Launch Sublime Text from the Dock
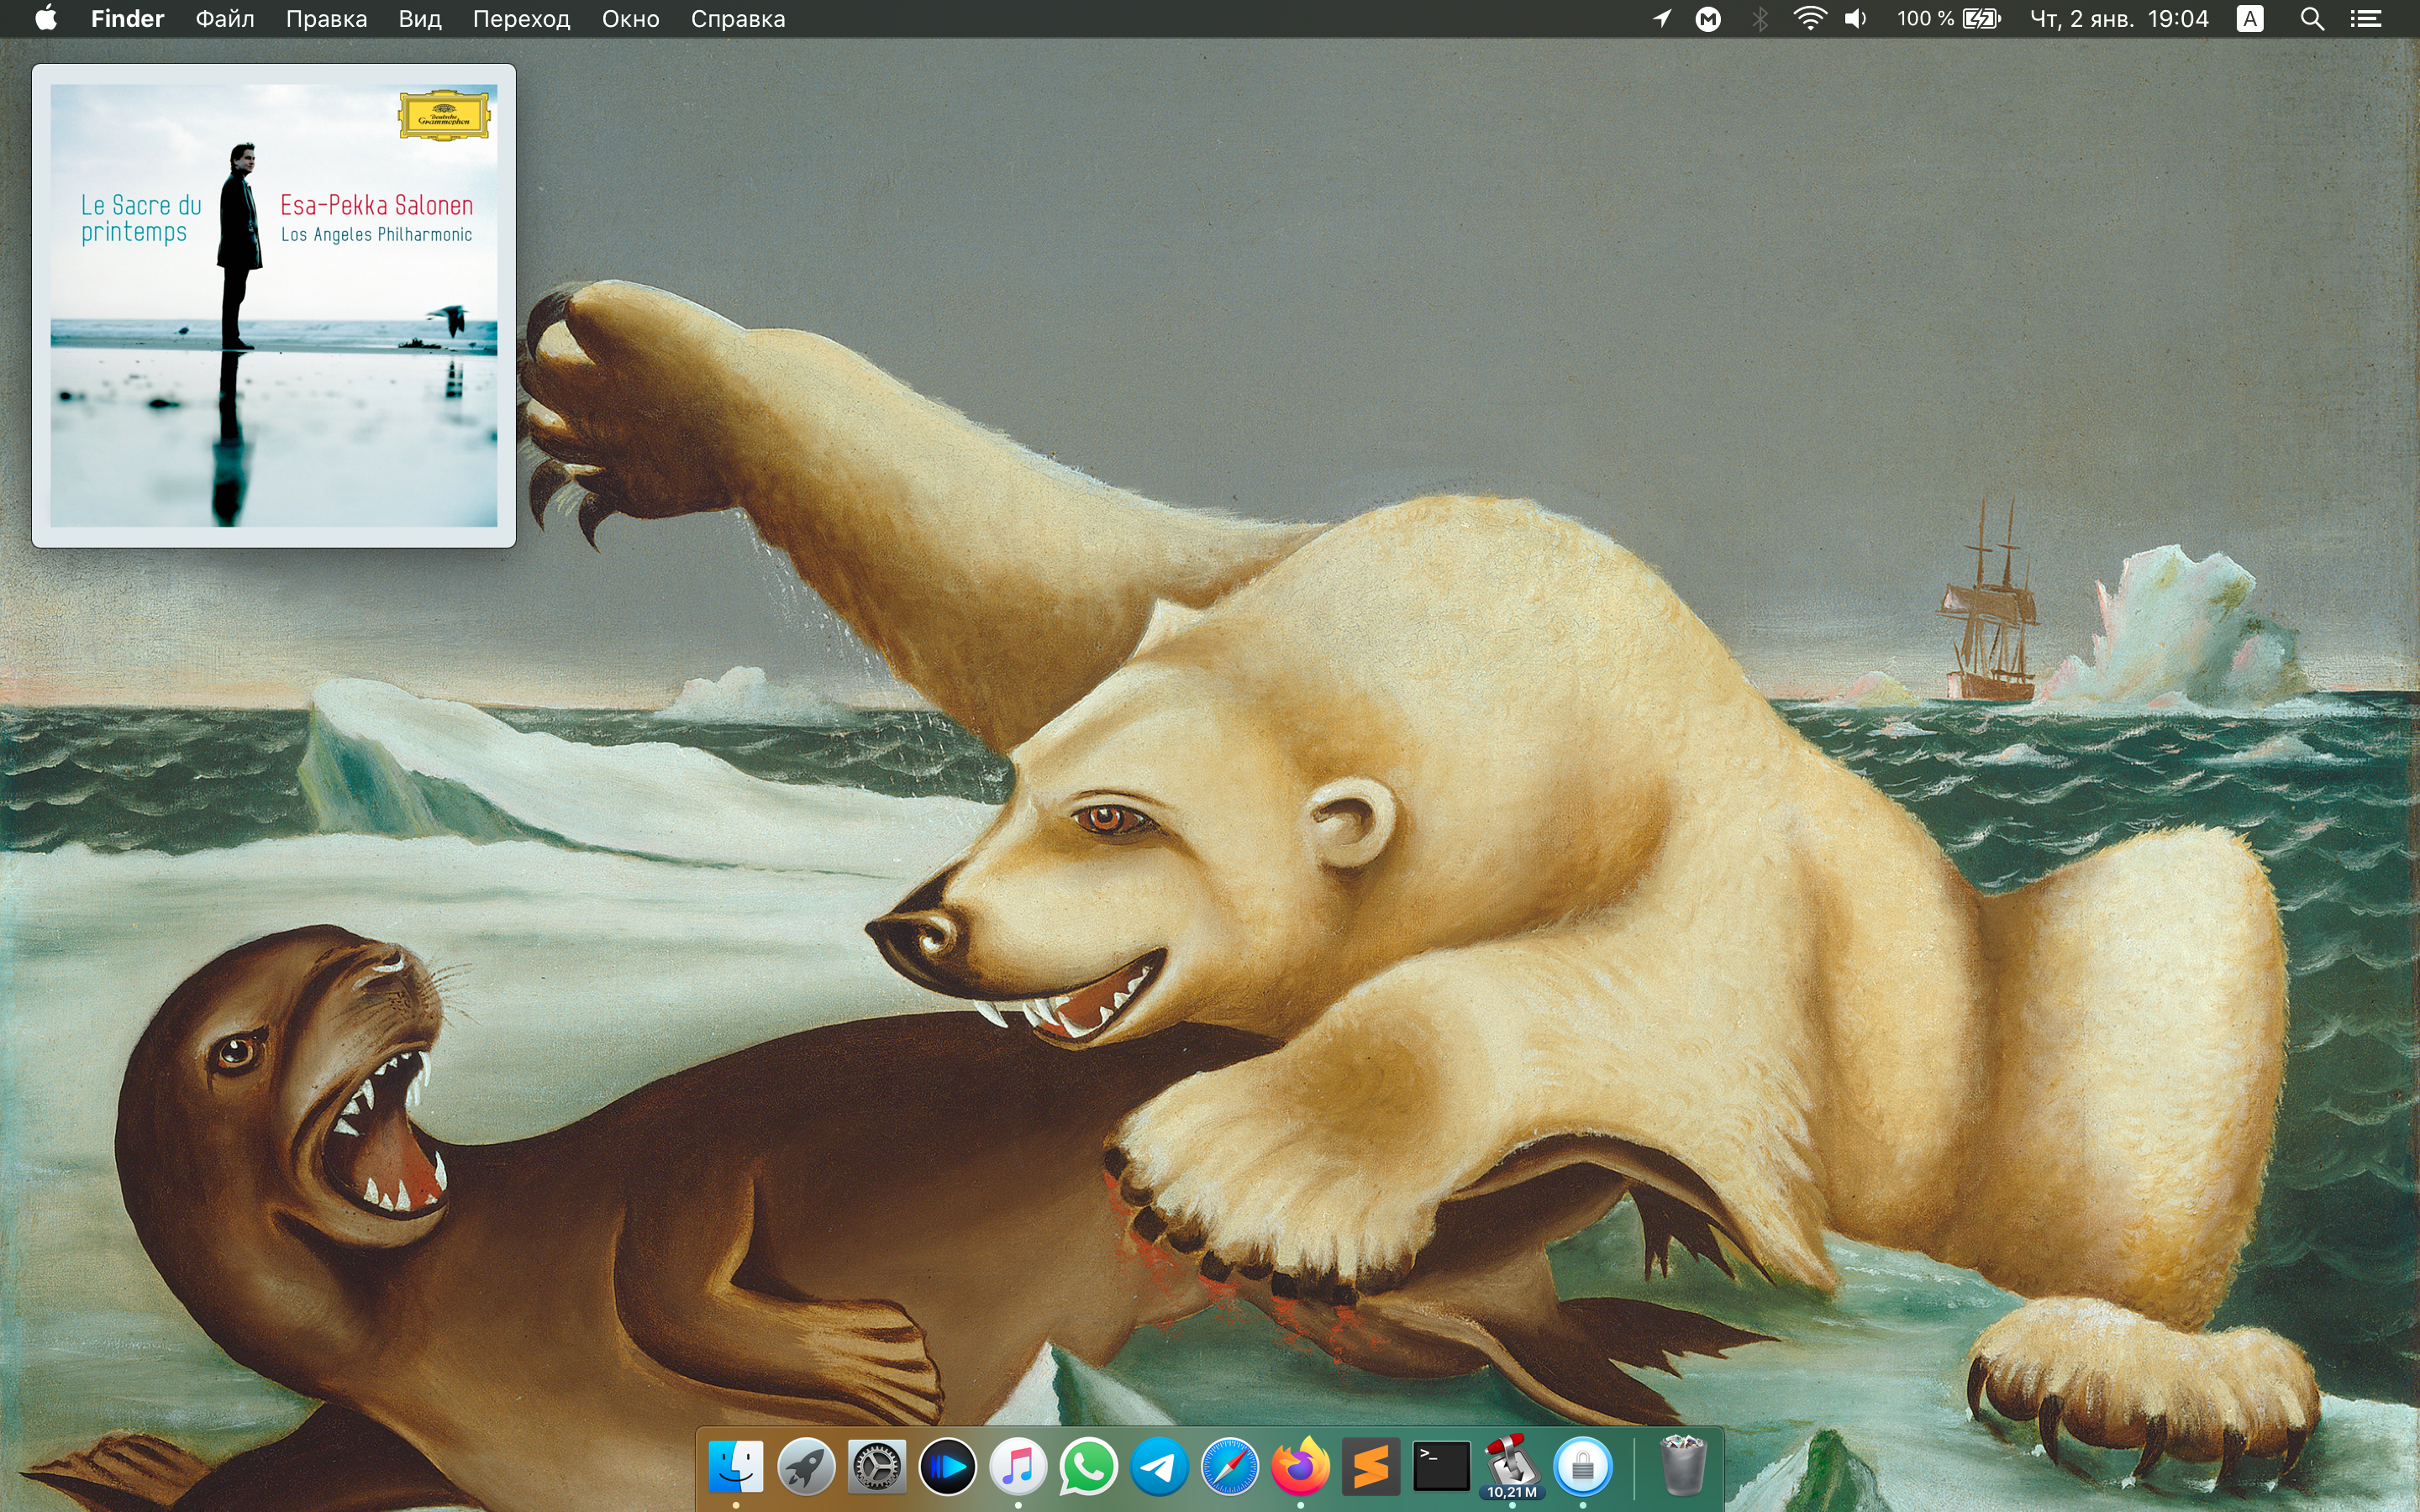 click(1370, 1467)
